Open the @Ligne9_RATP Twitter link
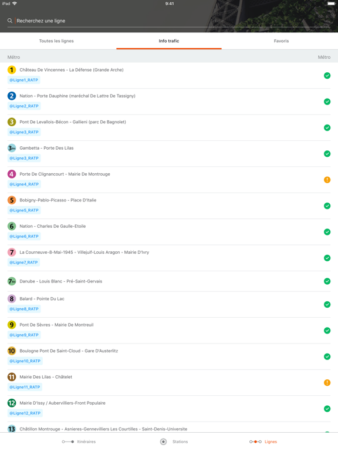Screen dimensions: 338x451 coord(24,335)
